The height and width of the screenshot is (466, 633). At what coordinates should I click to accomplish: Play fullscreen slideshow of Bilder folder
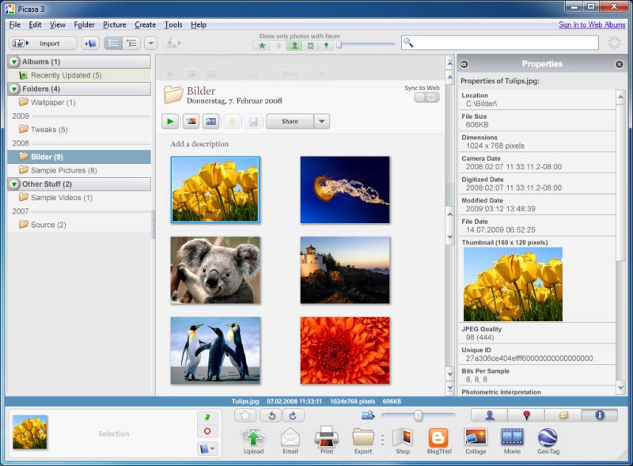170,121
